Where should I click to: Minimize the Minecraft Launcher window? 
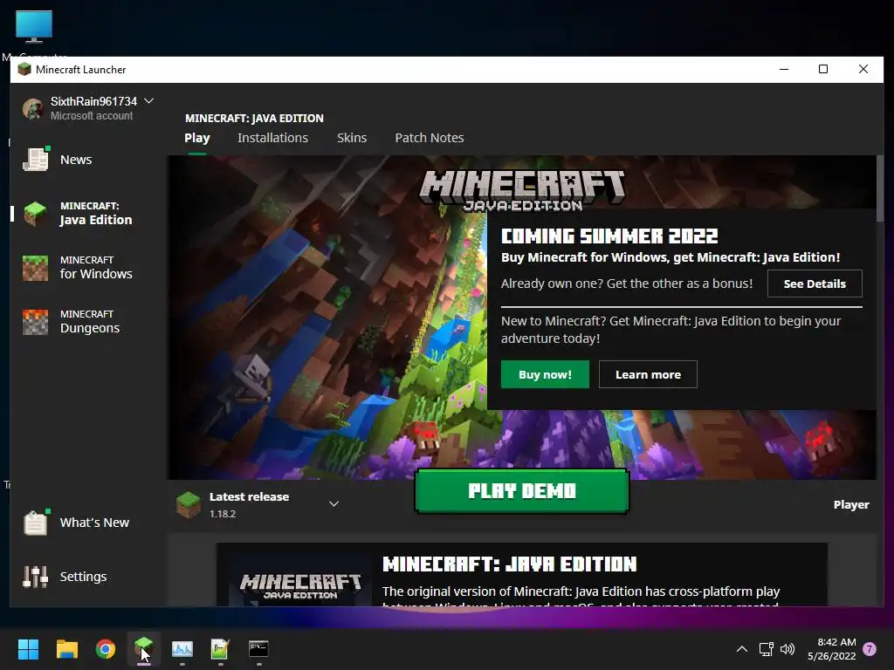click(784, 70)
